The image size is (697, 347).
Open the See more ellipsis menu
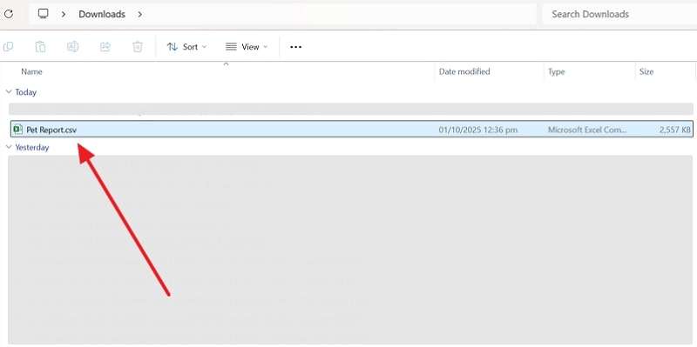coord(295,47)
